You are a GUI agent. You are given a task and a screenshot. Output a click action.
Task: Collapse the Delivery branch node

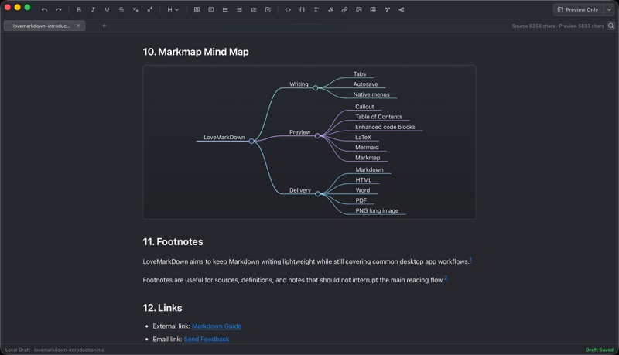[318, 193]
